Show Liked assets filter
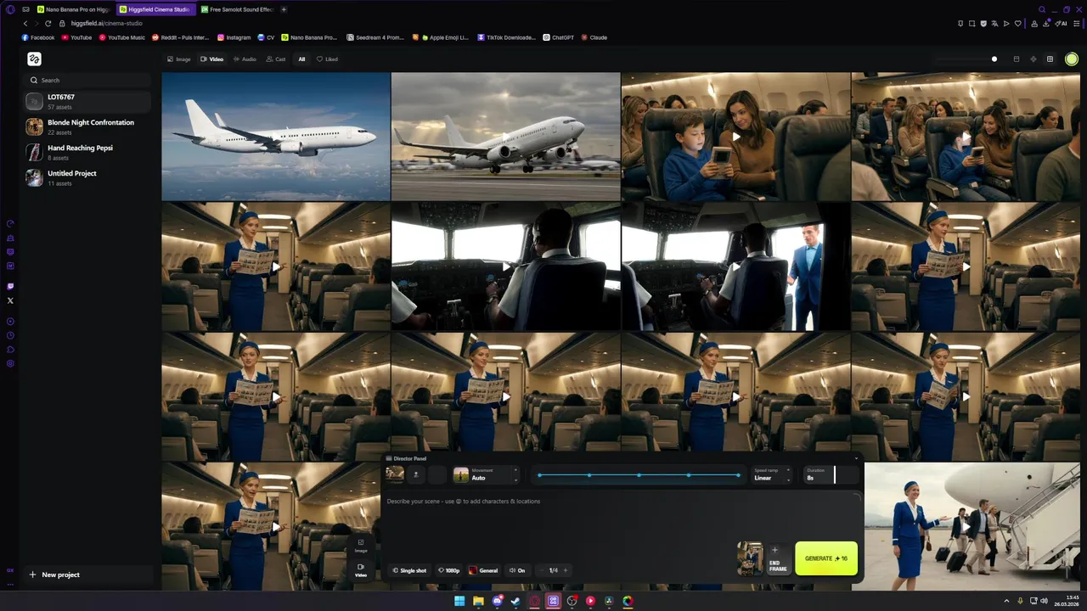Image resolution: width=1087 pixels, height=611 pixels. pyautogui.click(x=327, y=59)
